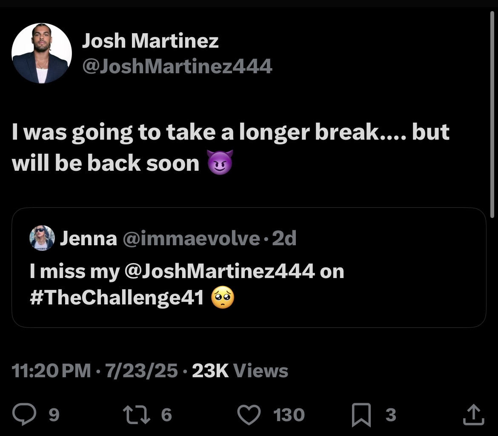The width and height of the screenshot is (498, 436).
Task: Open the share upload icon
Action: pos(474,414)
